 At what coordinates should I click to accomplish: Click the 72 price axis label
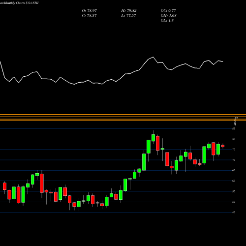coord(234,160)
